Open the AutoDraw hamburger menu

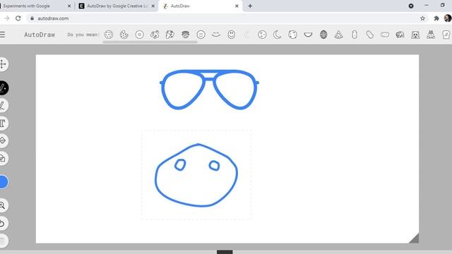coord(2,35)
